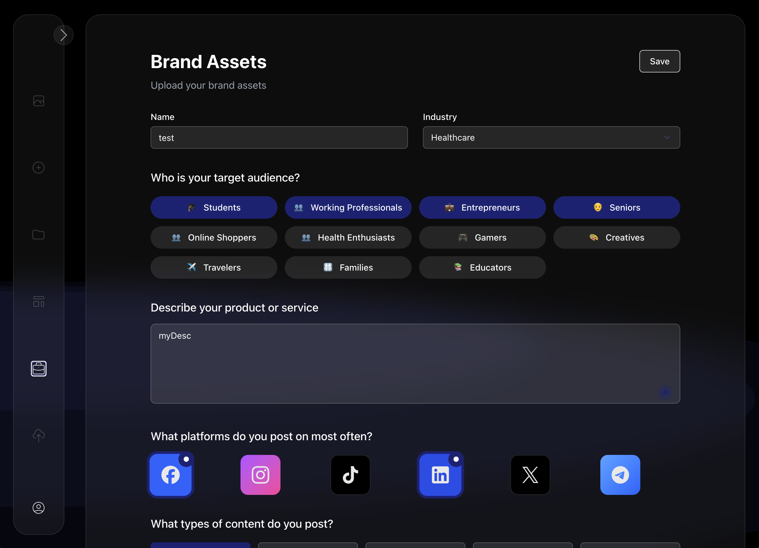Image resolution: width=759 pixels, height=548 pixels.
Task: Open the folder icon in the sidebar
Action: pos(38,235)
